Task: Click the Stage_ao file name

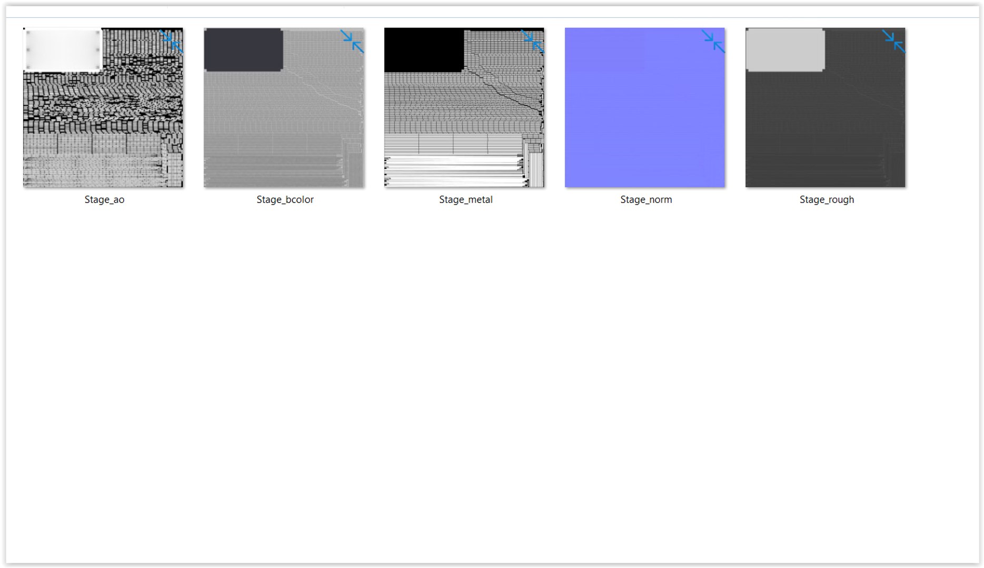Action: tap(104, 199)
